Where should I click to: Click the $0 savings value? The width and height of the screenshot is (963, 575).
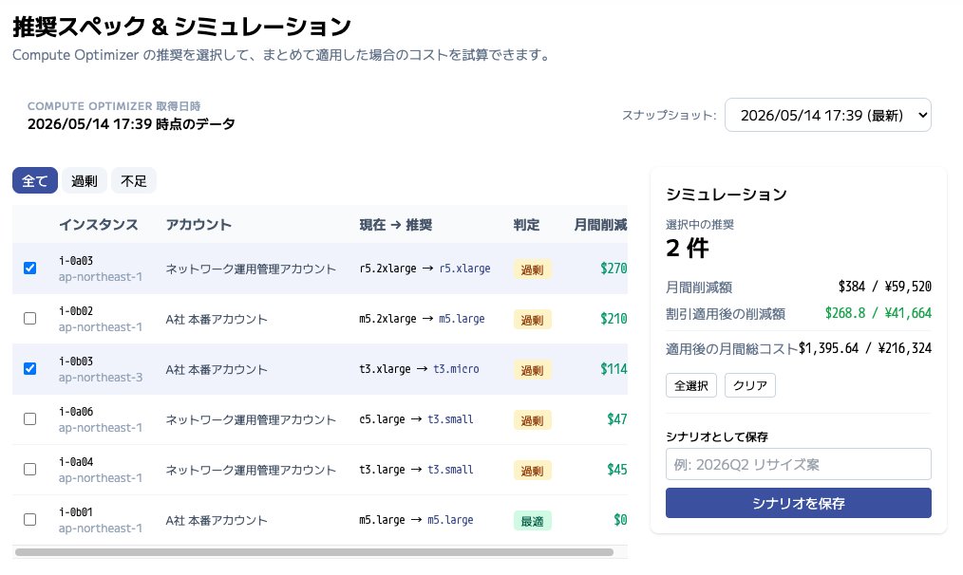(x=620, y=520)
